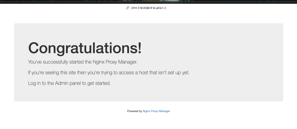Open the Nginx Proxy Manager footer link
This screenshot has height=129, width=297.
[157, 111]
